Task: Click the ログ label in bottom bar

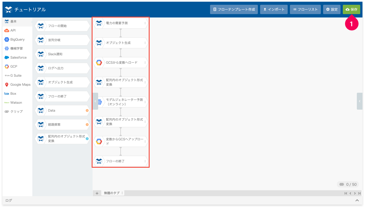Action: 9,200
